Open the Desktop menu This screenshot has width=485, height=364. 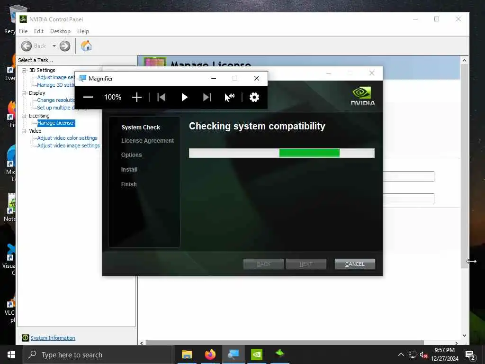[60, 31]
